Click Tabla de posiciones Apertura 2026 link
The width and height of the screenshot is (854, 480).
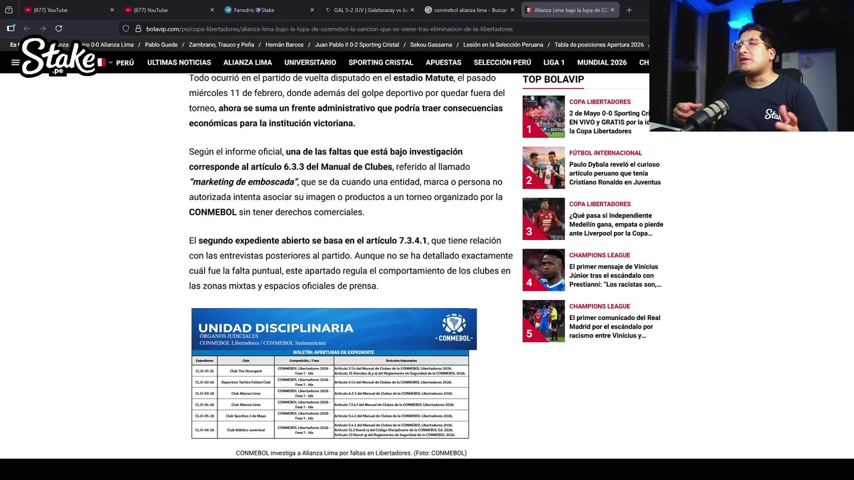pos(599,45)
